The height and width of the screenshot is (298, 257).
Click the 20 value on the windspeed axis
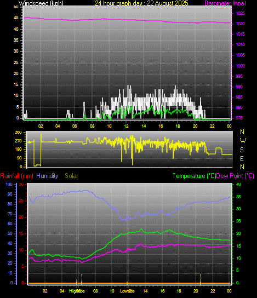pos(16,73)
